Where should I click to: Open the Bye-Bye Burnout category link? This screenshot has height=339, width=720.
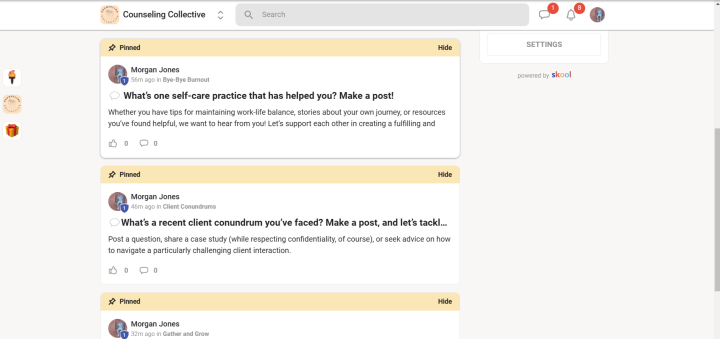click(186, 80)
